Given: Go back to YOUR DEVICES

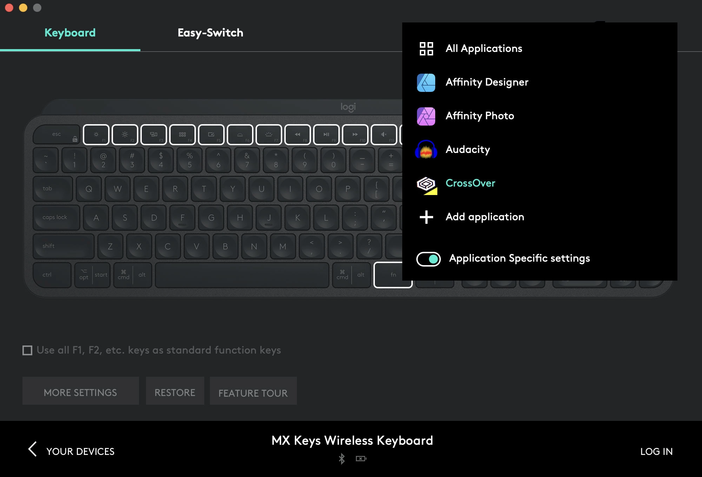Looking at the screenshot, I should (x=80, y=451).
